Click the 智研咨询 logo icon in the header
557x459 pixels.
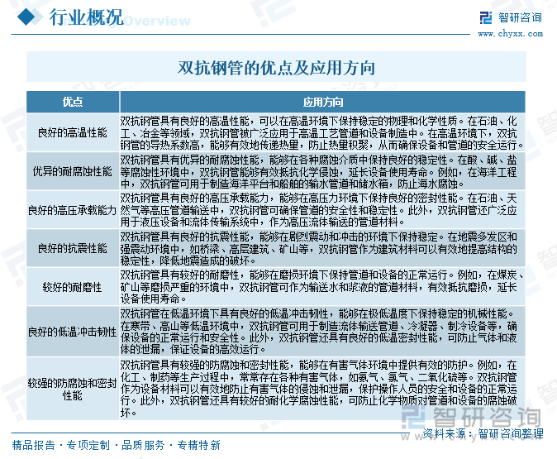point(486,17)
